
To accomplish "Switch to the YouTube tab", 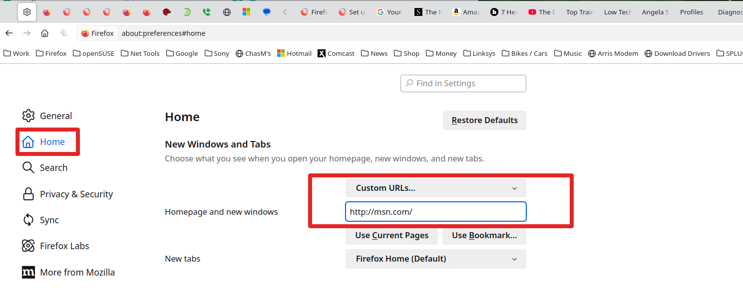I will (542, 12).
